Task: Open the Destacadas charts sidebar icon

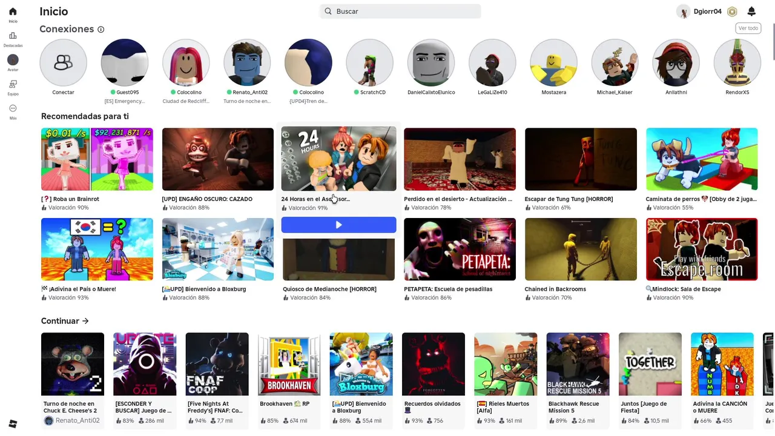Action: (13, 36)
